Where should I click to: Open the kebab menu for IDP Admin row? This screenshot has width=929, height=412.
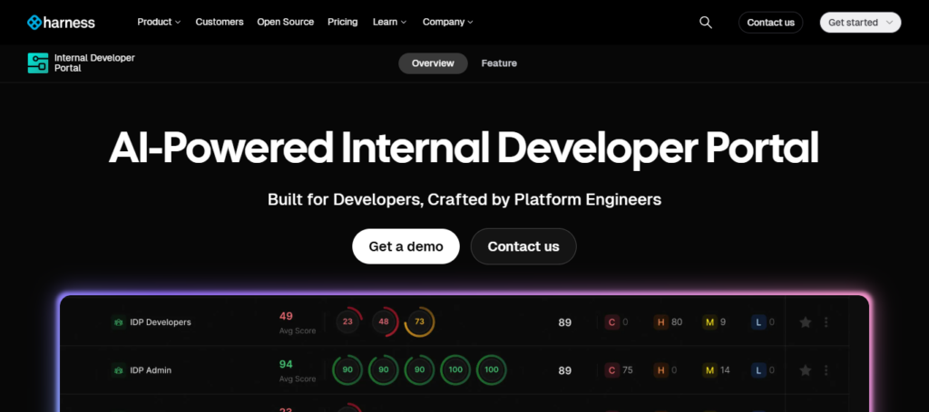click(x=826, y=370)
